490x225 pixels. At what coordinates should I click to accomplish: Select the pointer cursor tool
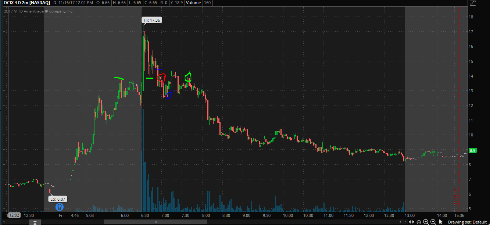[440, 222]
